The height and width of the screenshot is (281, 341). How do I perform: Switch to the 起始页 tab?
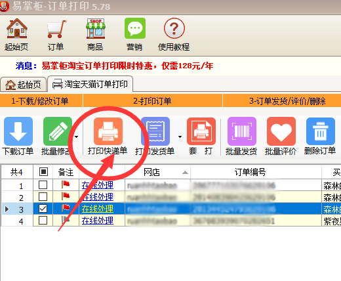pyautogui.click(x=24, y=85)
